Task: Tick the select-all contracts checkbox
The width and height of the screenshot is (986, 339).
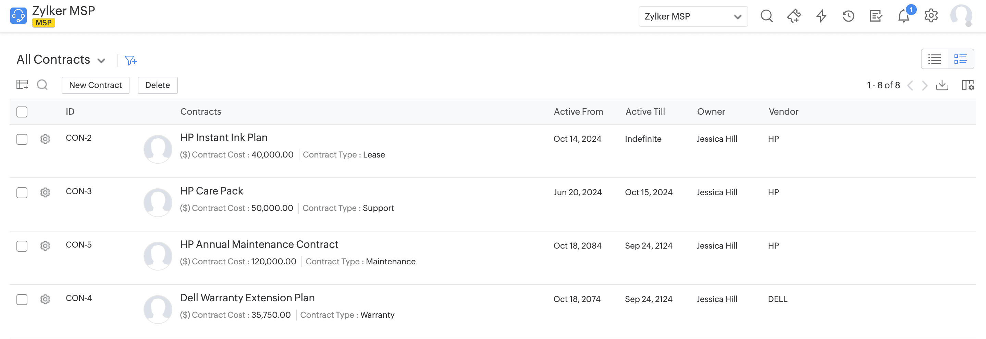Action: (22, 112)
